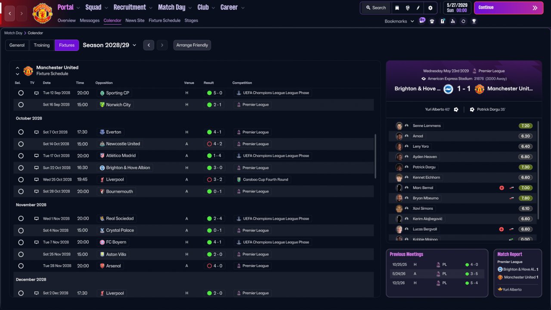This screenshot has width=551, height=310.
Task: Click TV icon on Atlético Madrid row
Action: [37, 156]
